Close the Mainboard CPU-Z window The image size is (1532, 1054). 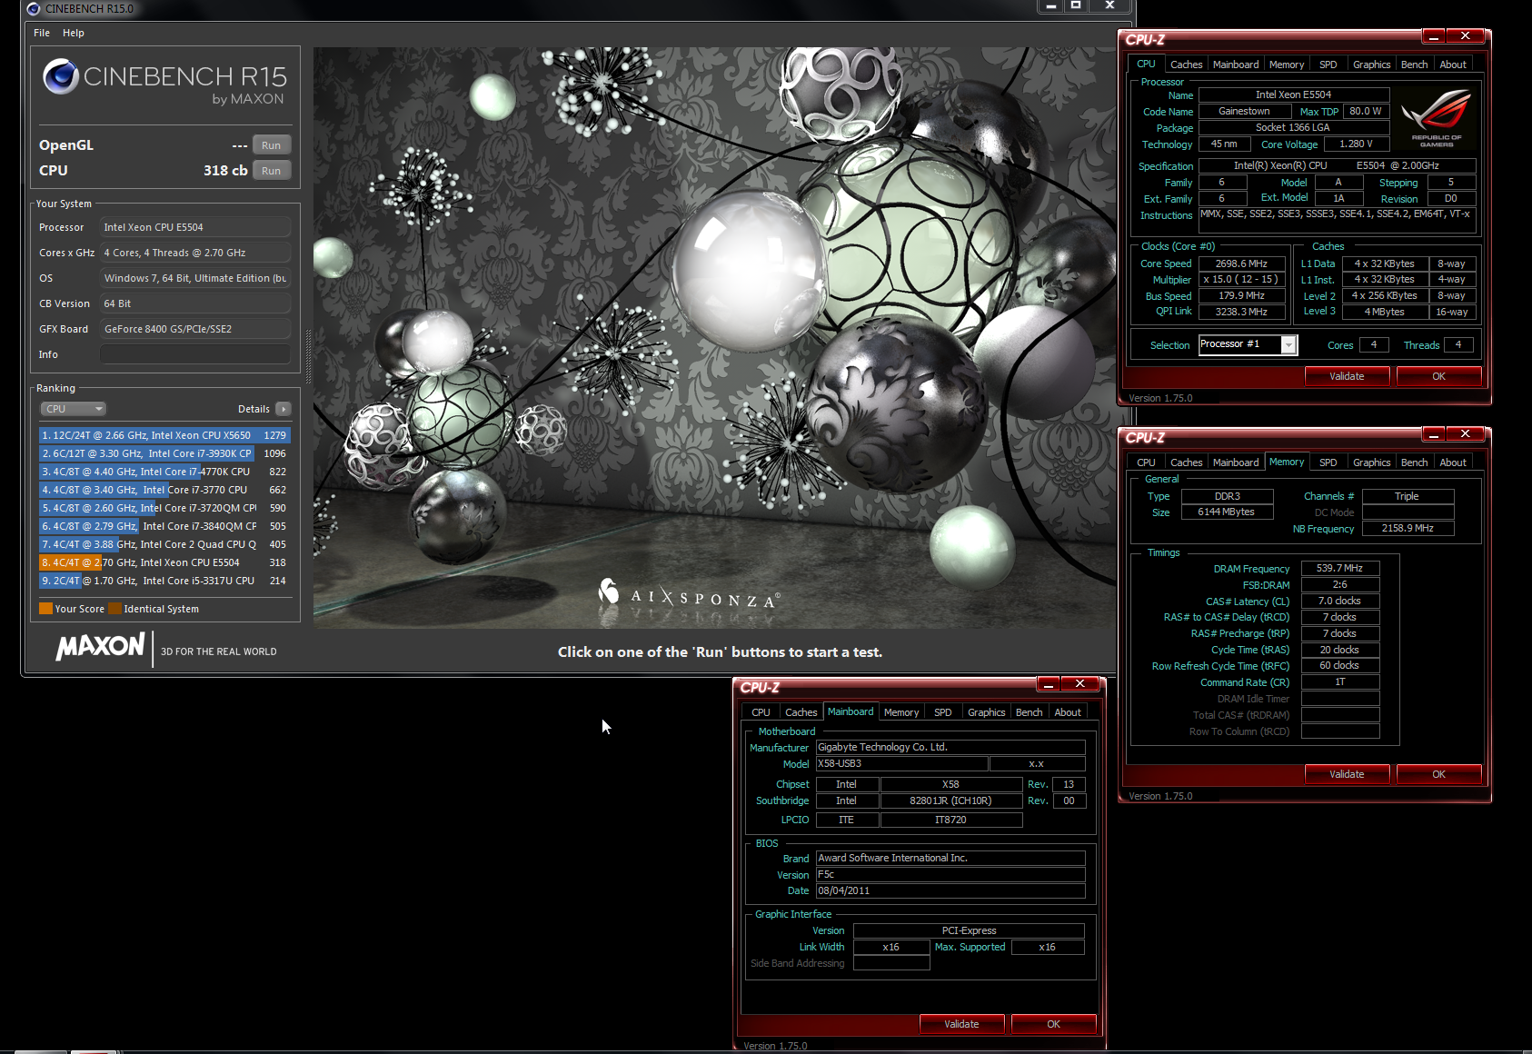1080,684
